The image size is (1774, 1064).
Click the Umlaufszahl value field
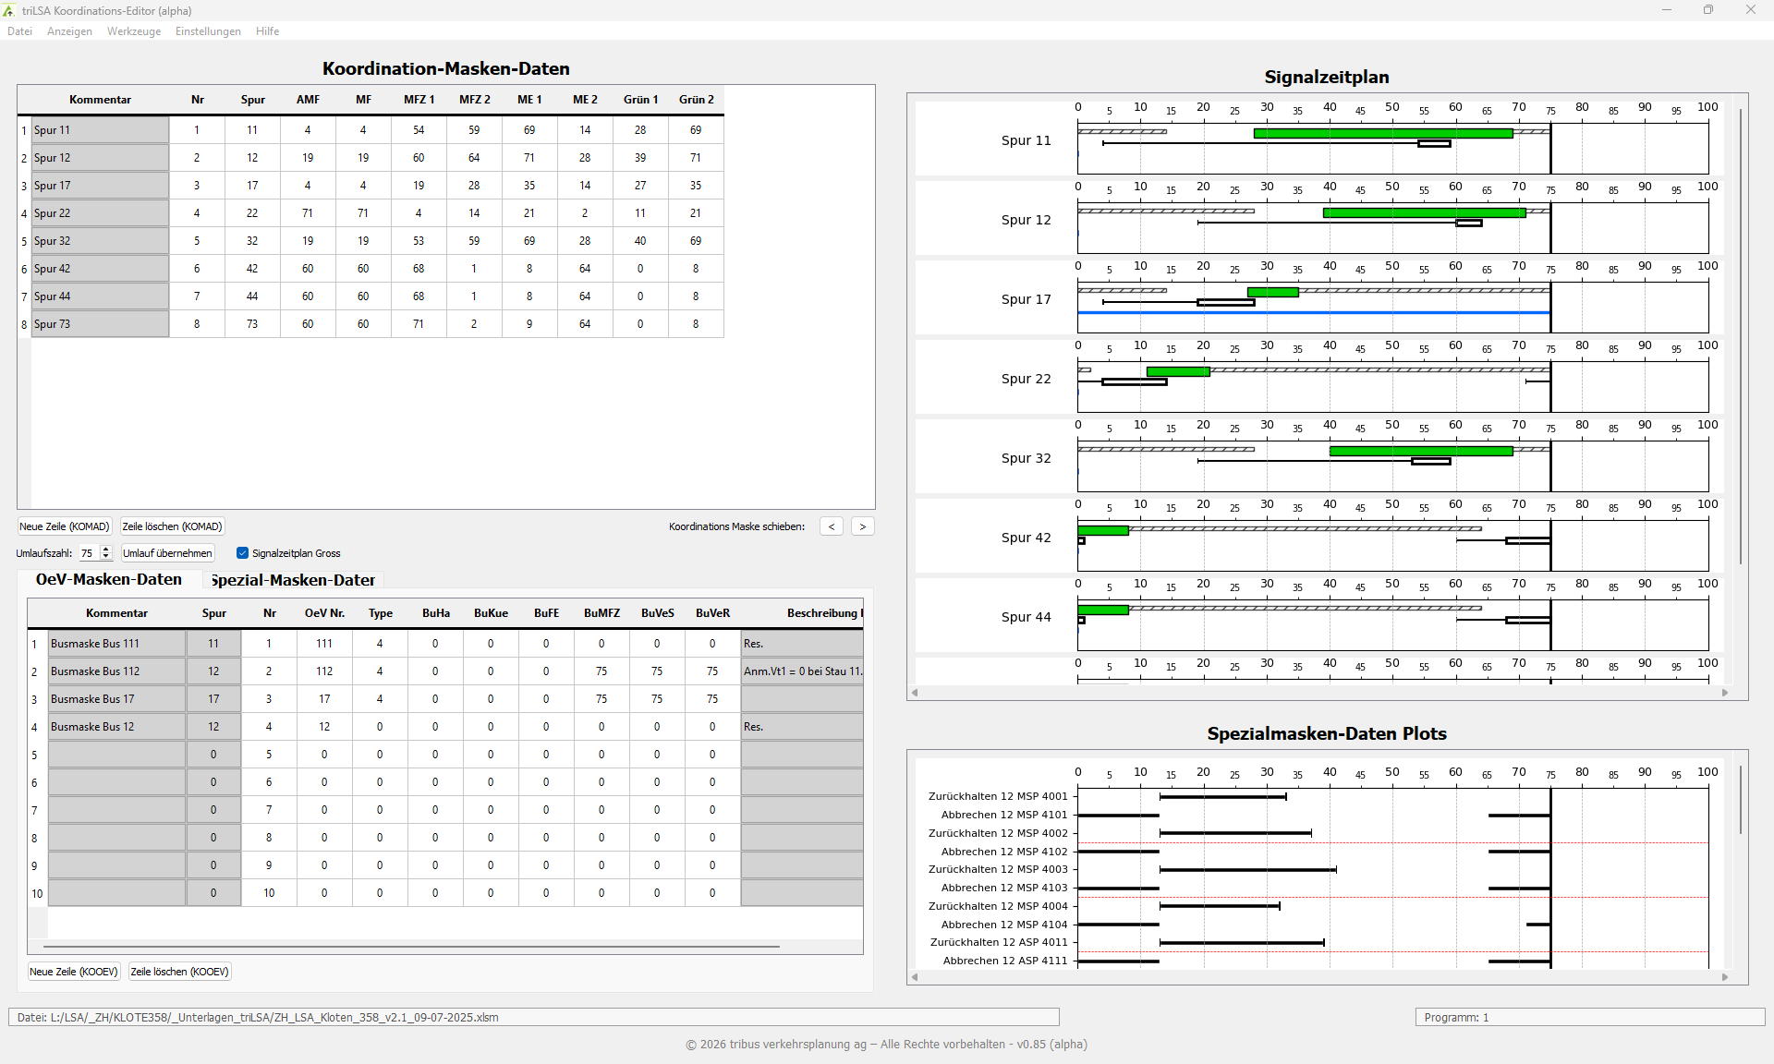tap(87, 553)
